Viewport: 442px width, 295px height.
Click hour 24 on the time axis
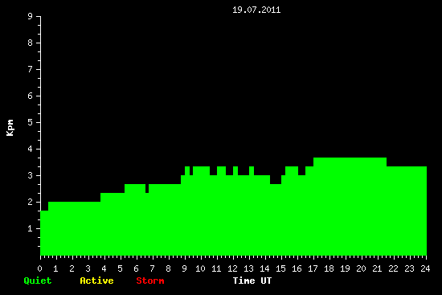pos(425,268)
